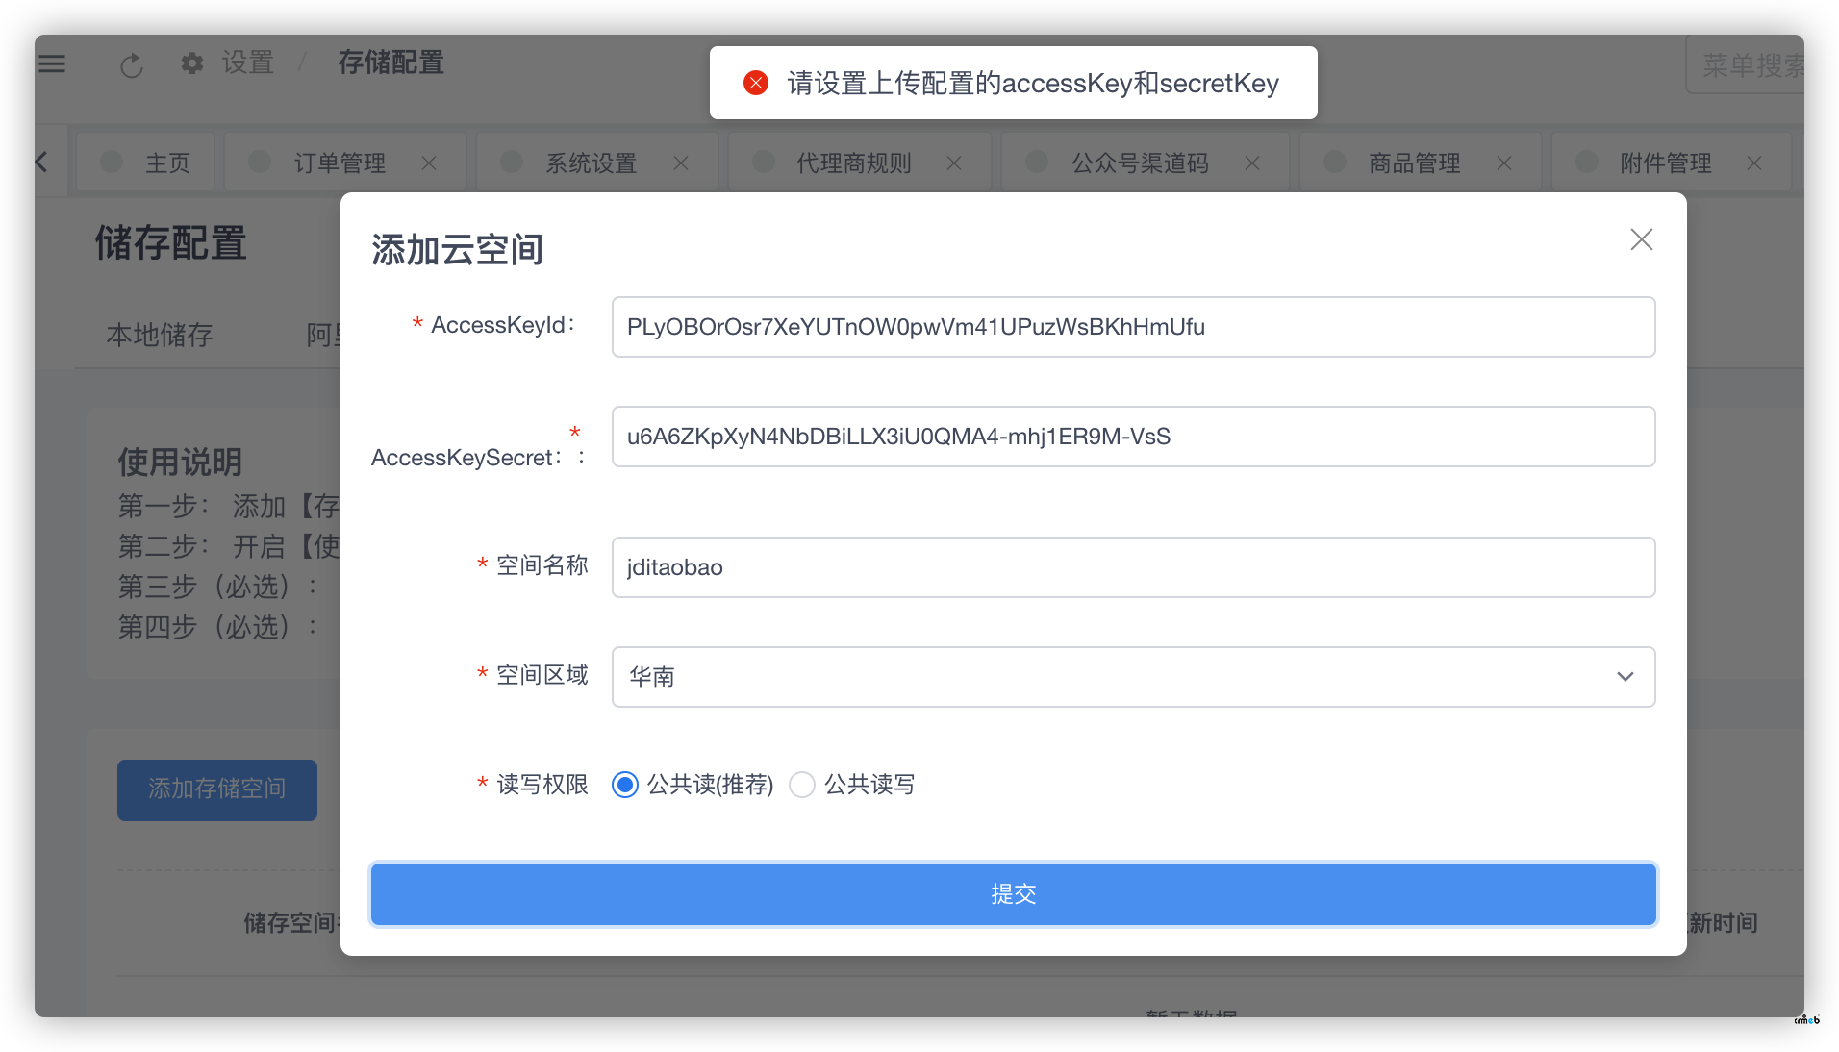
Task: Select the 公共读(推荐) radio option
Action: pos(625,786)
